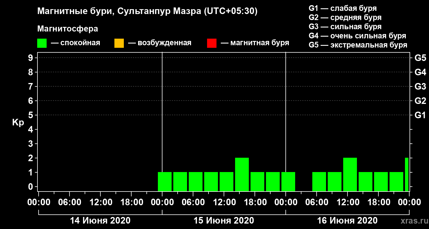Click 'G3 — сильная буря' legend line

(x=345, y=27)
